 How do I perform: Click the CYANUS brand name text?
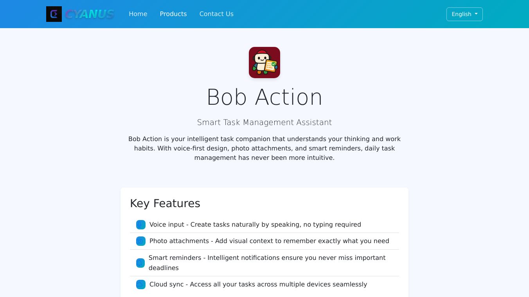(x=89, y=14)
